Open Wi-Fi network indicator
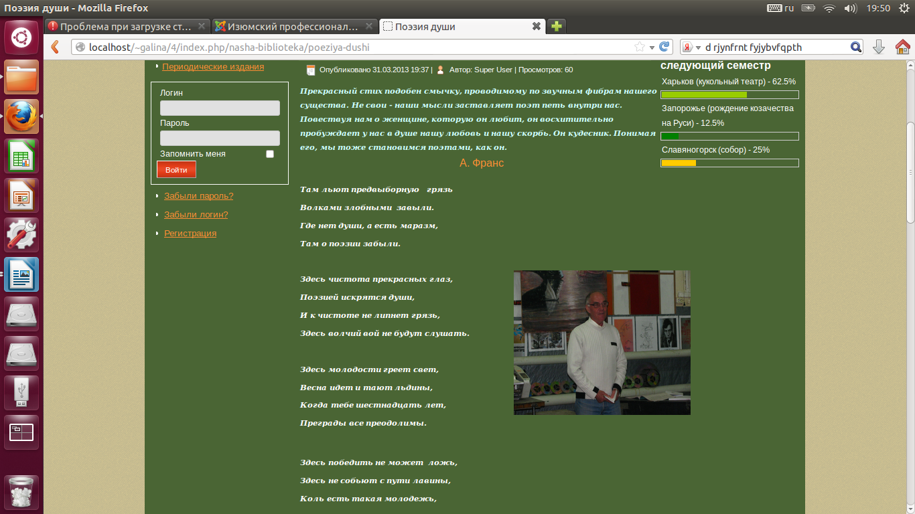This screenshot has width=915, height=514. coord(829,8)
